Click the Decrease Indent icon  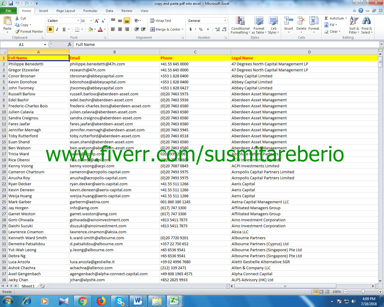136,29
